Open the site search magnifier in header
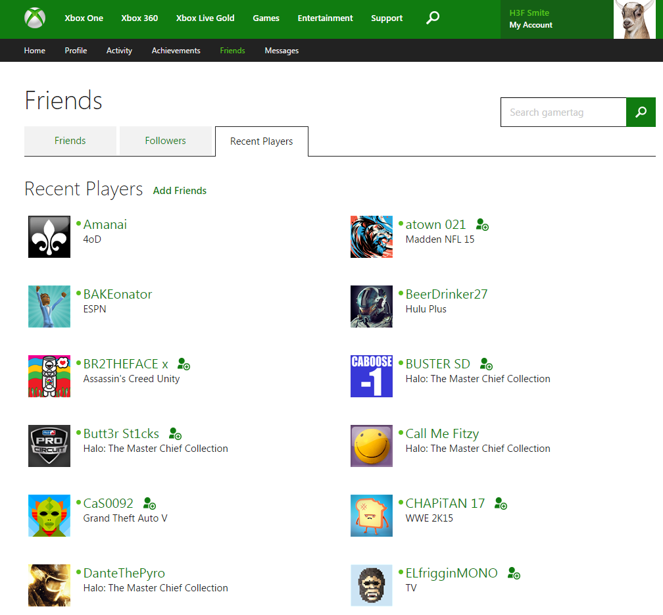Viewport: 663px width, 615px height. tap(433, 18)
